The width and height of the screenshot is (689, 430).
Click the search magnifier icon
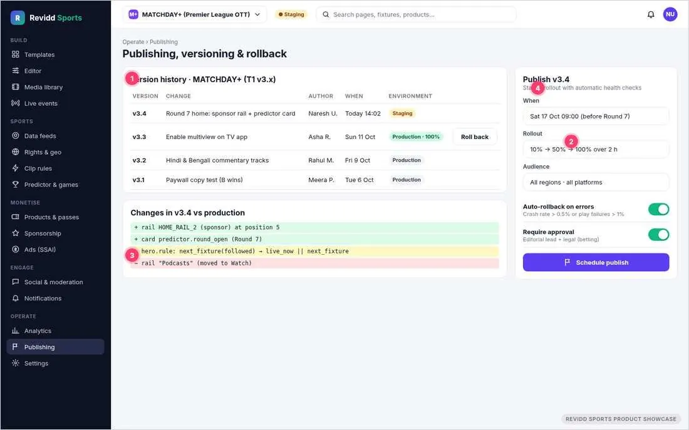(x=326, y=14)
